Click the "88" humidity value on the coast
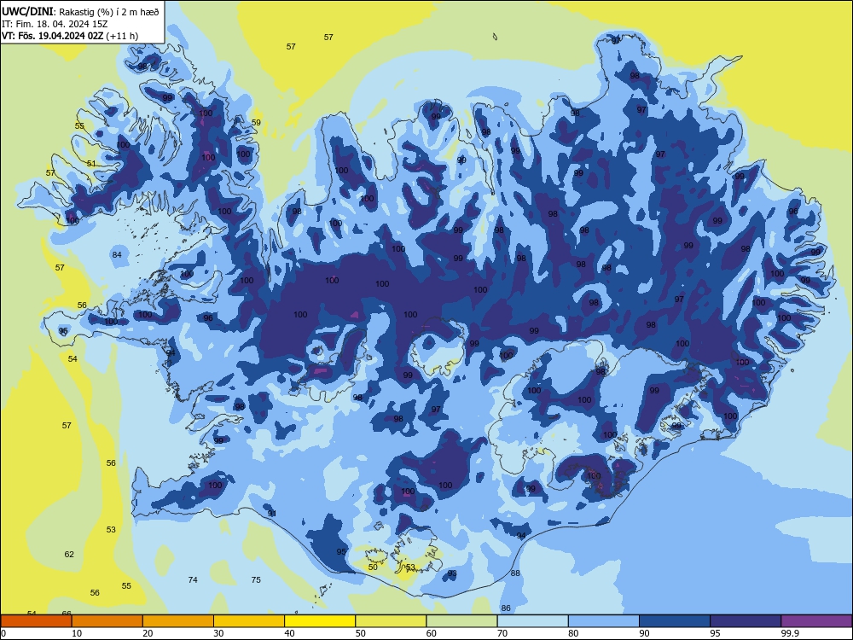Screen dimensions: 853x640 click(x=515, y=573)
